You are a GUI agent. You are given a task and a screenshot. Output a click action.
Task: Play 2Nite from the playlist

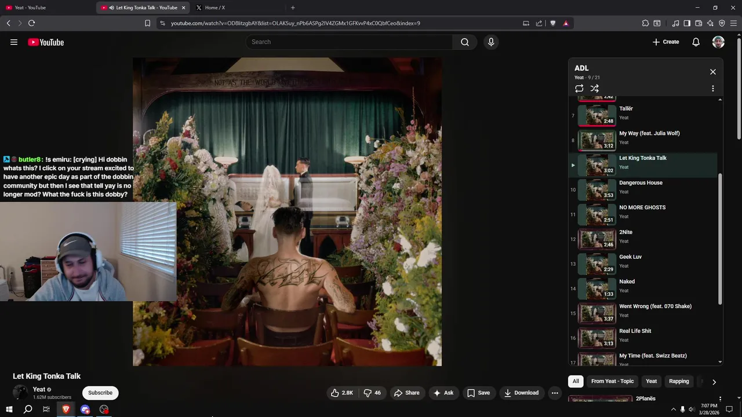(x=643, y=238)
